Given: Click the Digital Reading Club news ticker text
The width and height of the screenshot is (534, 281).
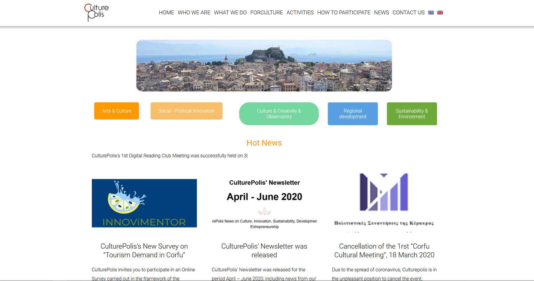Looking at the screenshot, I should [170, 156].
